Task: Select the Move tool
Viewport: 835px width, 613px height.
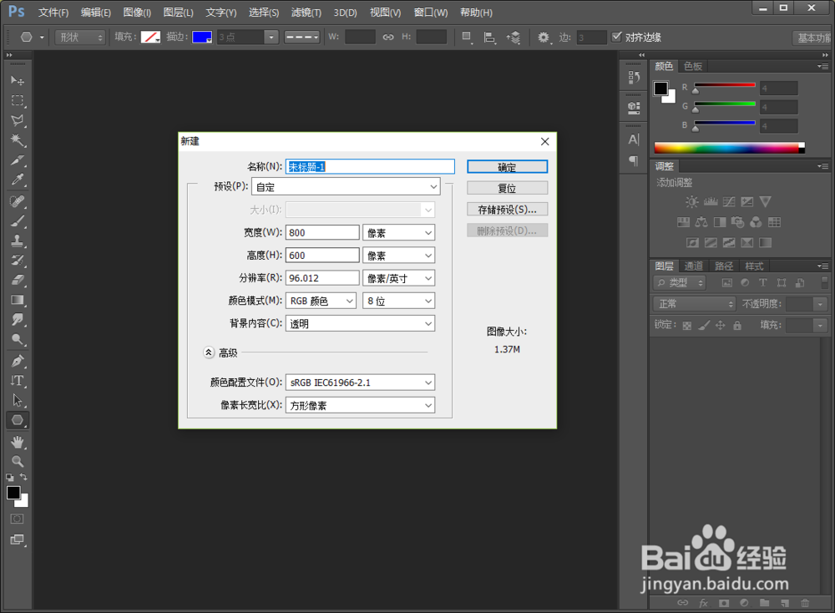Action: [x=17, y=80]
